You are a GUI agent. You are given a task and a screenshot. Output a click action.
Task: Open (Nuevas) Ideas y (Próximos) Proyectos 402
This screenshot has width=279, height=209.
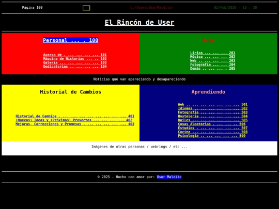[74, 120]
